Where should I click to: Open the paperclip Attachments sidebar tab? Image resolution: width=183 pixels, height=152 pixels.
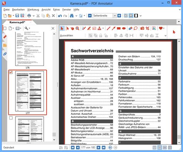5,54
